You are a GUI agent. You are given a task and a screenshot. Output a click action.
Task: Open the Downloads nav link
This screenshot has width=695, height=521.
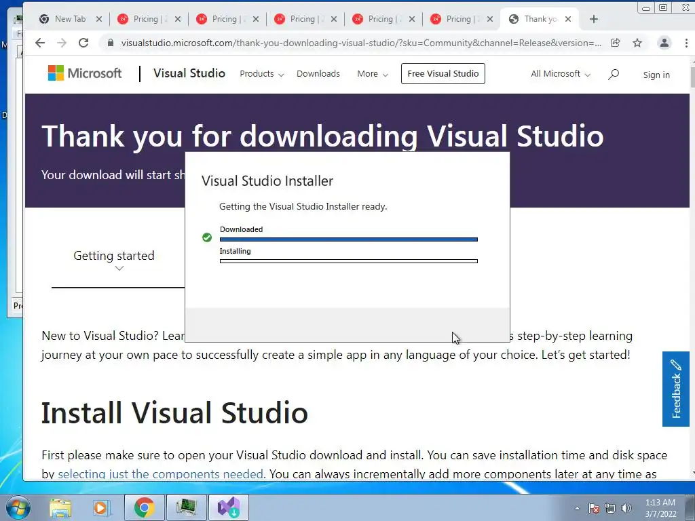[x=318, y=74]
